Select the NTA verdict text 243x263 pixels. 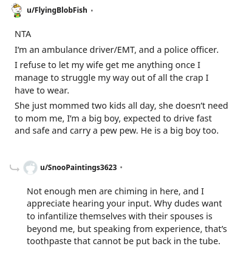tap(23, 34)
